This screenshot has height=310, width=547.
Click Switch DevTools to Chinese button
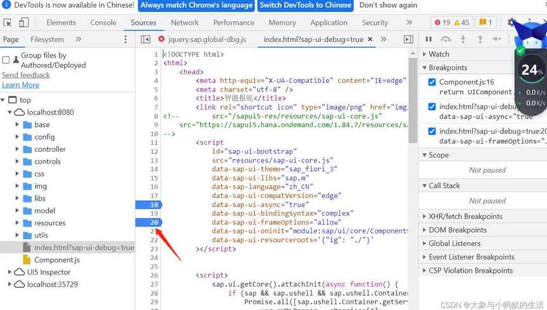[x=306, y=5]
